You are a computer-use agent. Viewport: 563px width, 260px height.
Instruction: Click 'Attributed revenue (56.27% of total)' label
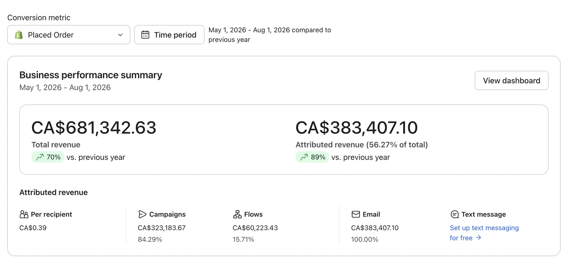pyautogui.click(x=362, y=144)
